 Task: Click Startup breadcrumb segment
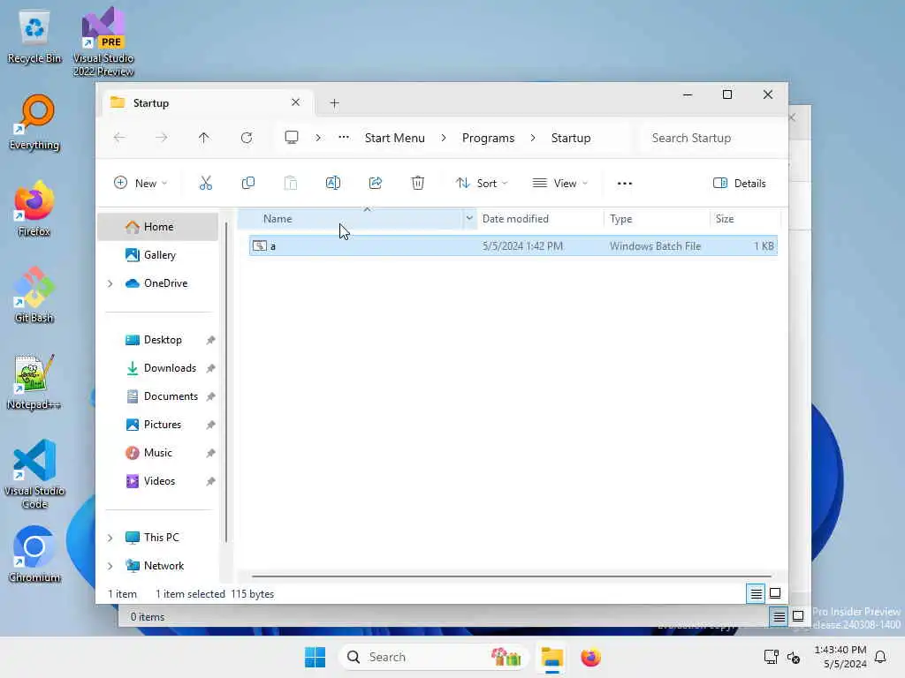pyautogui.click(x=571, y=138)
